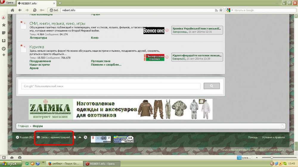The image size is (298, 167).
Task: Click the RSS feed icon in address bar
Action: (x=216, y=10)
